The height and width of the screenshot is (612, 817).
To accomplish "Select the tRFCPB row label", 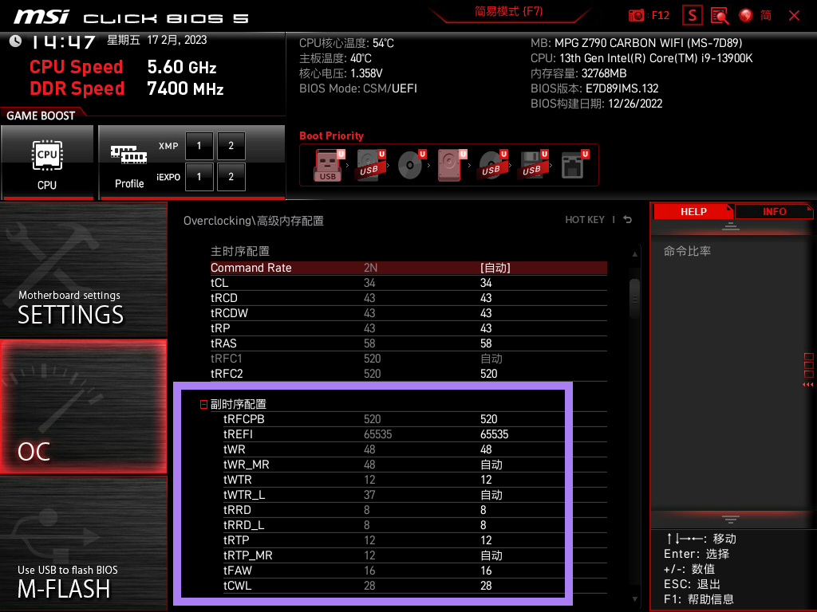I will click(x=244, y=419).
